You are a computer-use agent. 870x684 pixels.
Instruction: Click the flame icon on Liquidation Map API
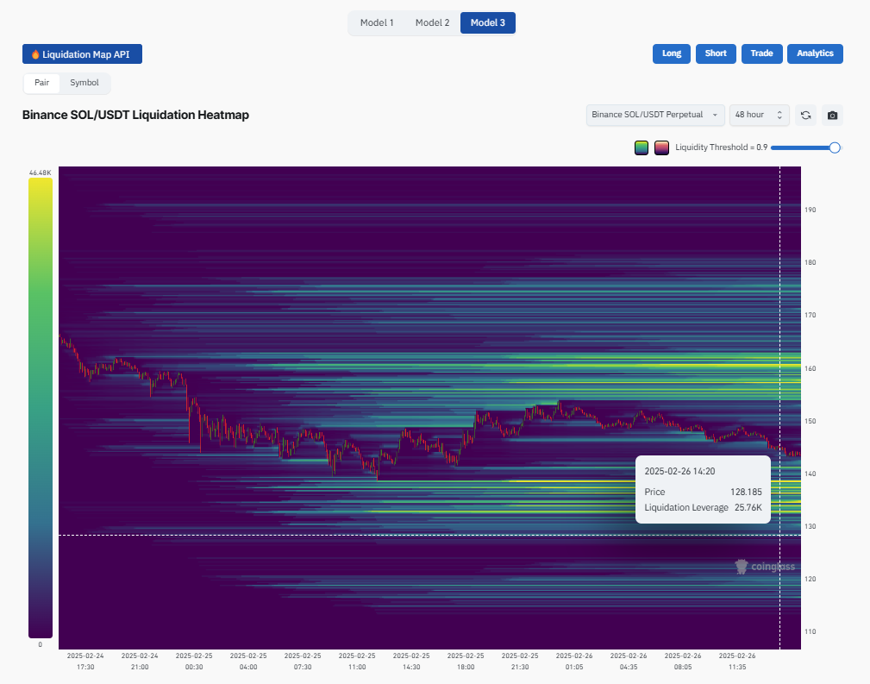coord(35,54)
